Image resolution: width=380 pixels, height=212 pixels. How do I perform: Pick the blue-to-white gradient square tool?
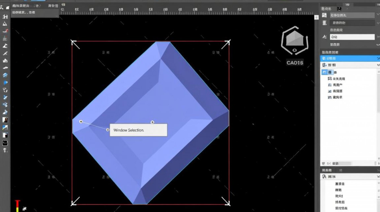[5, 127]
